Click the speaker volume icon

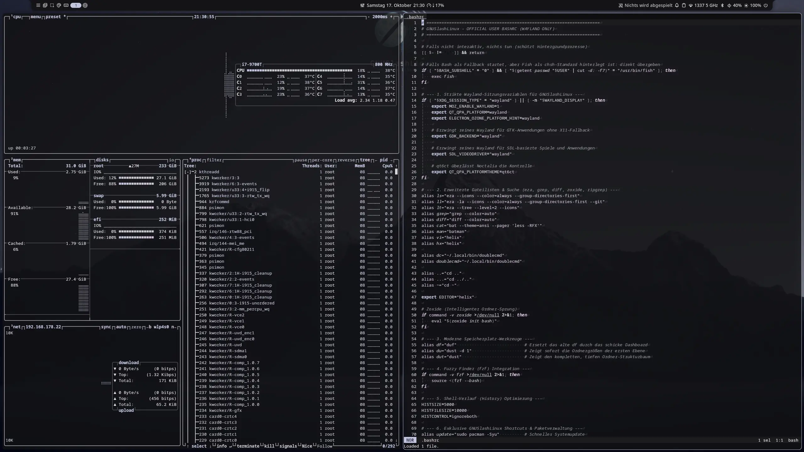tap(729, 5)
